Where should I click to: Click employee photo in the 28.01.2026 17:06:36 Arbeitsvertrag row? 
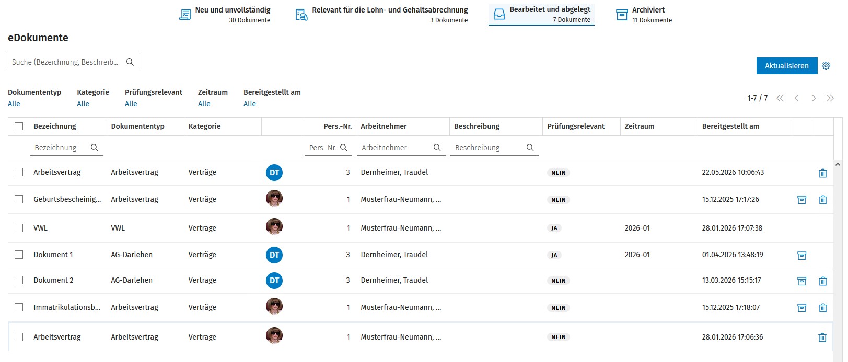[x=274, y=335]
